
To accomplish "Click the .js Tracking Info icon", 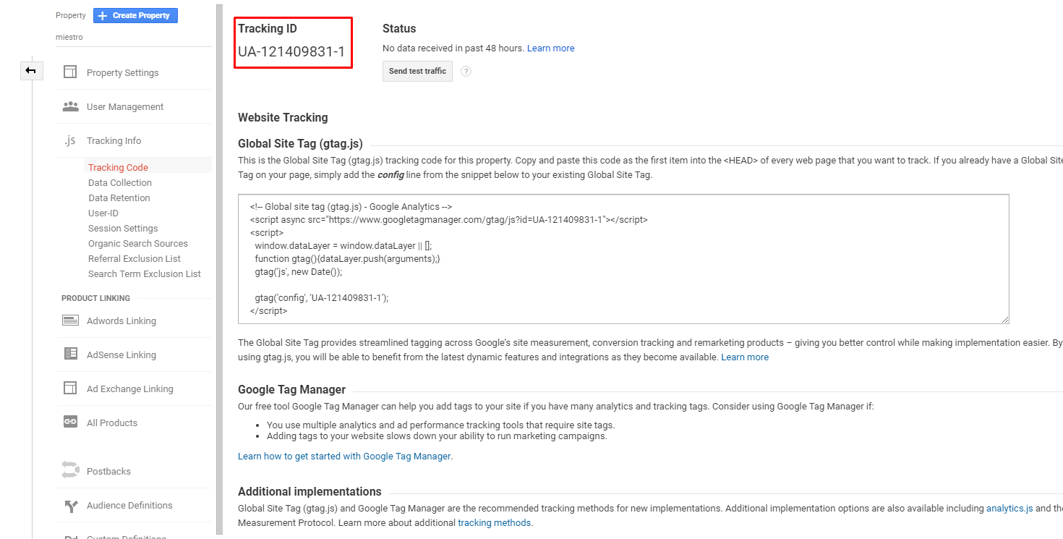I will [x=70, y=140].
